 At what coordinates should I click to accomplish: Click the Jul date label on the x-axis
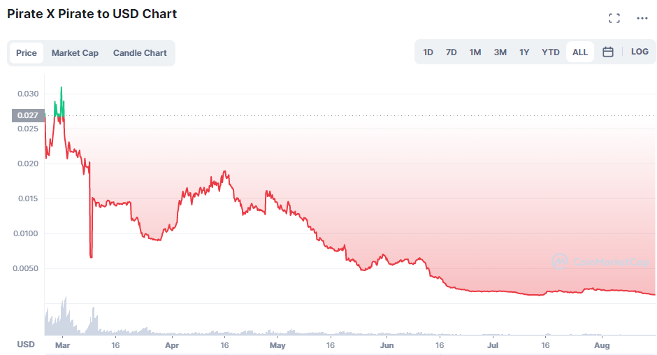tap(493, 345)
